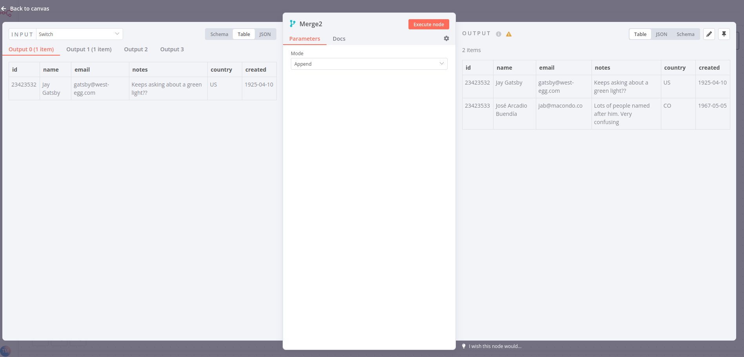Click the Execute node button

click(429, 24)
